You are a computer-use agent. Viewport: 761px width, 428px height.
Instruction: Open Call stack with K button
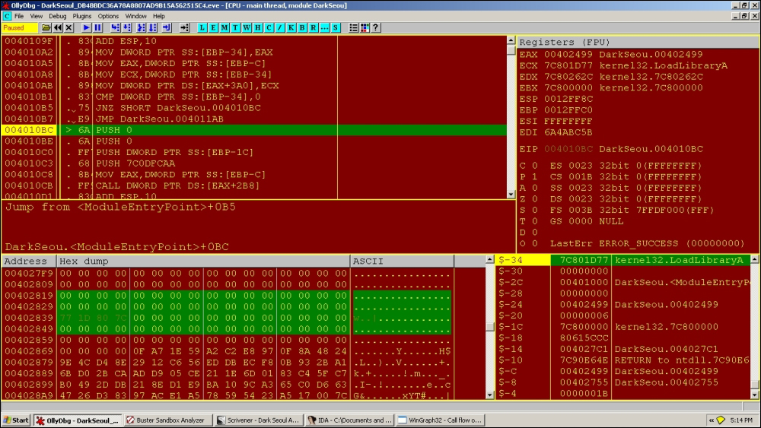291,27
